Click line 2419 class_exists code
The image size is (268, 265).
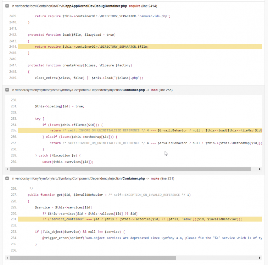pyautogui.click(x=89, y=78)
